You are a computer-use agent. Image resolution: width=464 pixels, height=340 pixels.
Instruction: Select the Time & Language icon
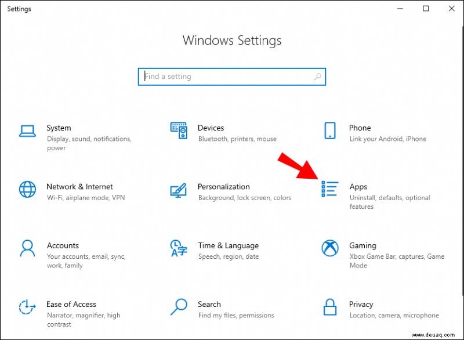[179, 248]
